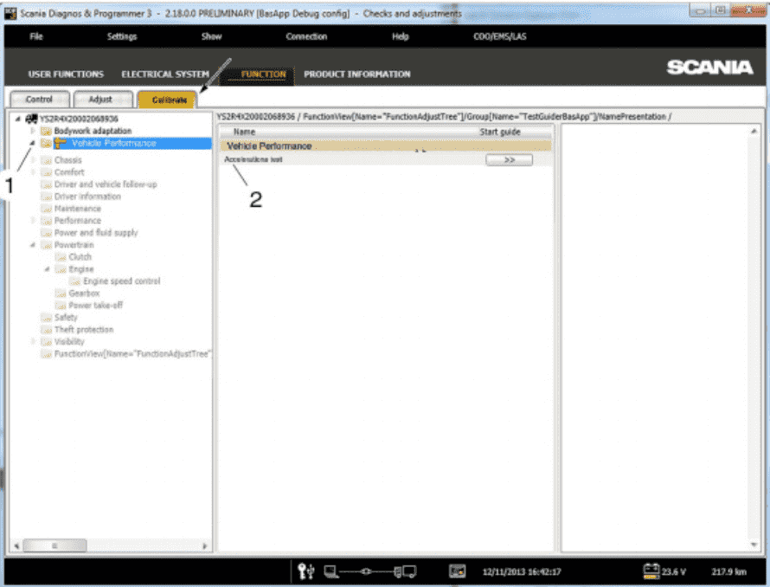The image size is (770, 587).
Task: Click the Name column header
Action: click(x=246, y=132)
